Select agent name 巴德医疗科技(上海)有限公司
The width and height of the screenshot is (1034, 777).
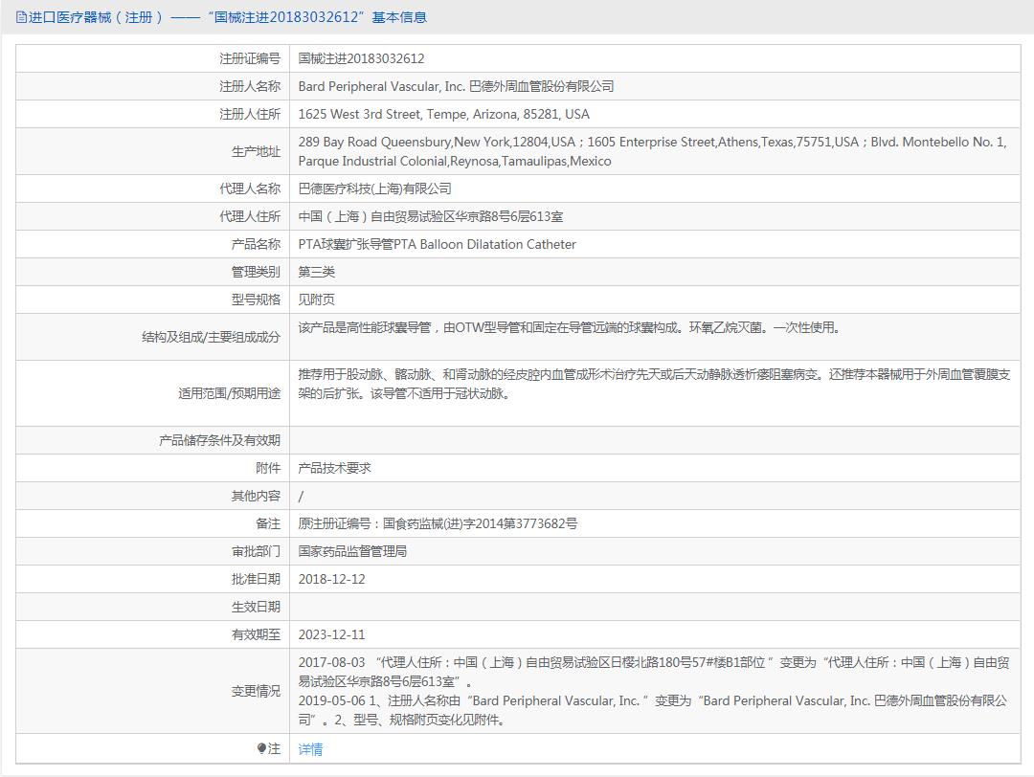[x=374, y=189]
